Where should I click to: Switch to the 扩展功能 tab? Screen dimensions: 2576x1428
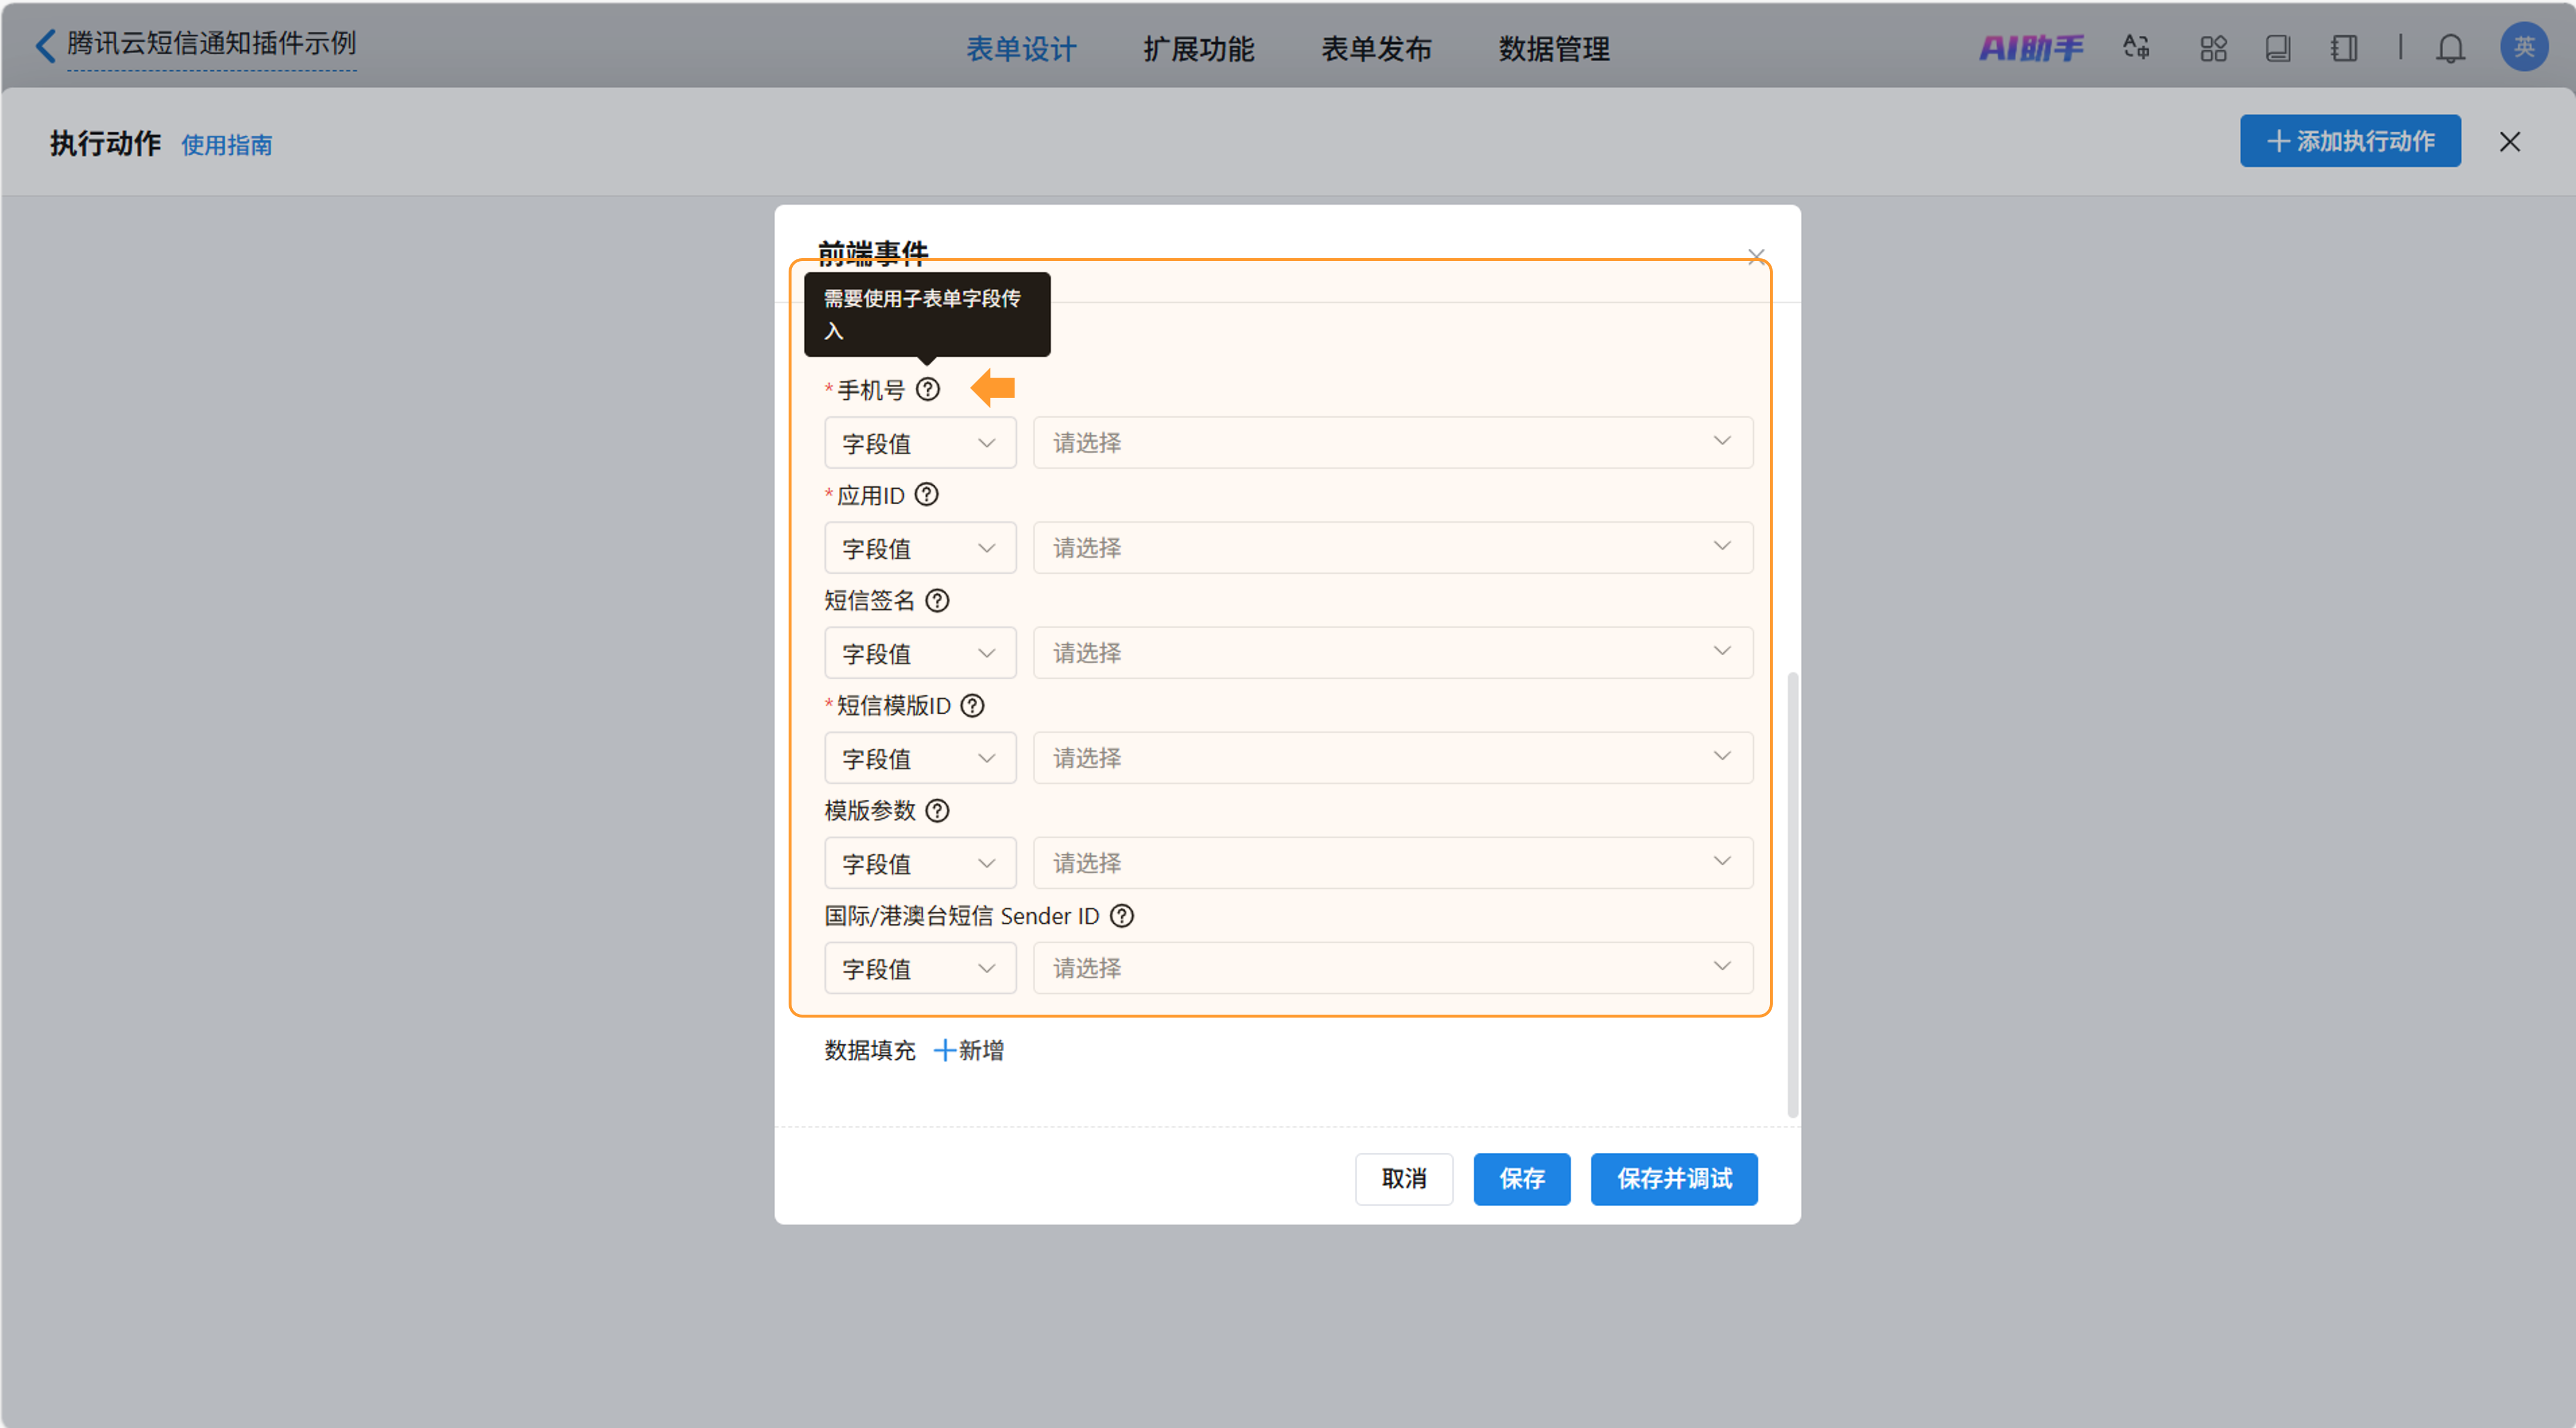click(1198, 49)
